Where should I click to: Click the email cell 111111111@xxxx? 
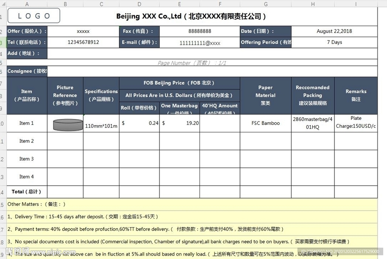click(200, 43)
